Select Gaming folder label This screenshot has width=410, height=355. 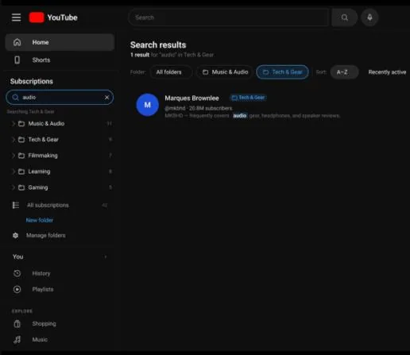(38, 187)
